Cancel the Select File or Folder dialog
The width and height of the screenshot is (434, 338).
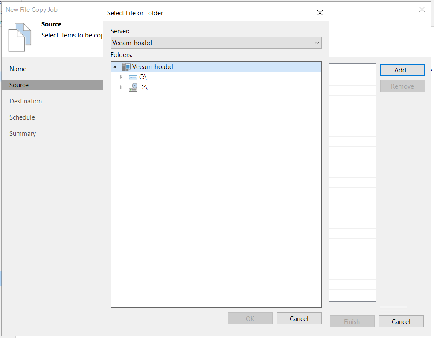[x=299, y=318]
